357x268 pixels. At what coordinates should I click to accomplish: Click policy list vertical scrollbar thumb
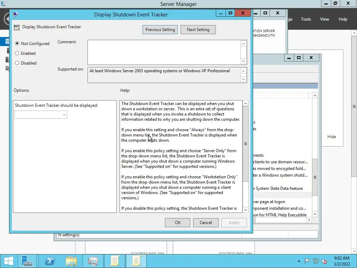click(x=315, y=177)
